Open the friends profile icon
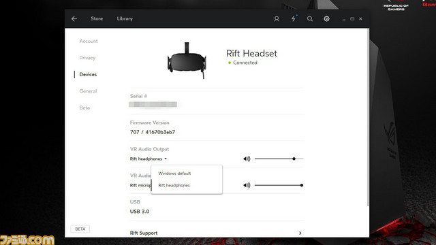 (x=277, y=18)
